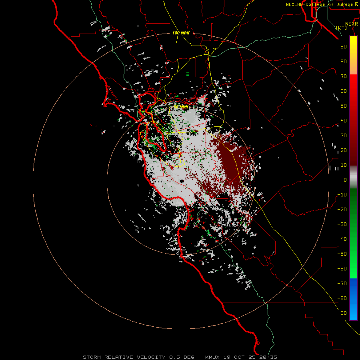Click the KMUX station ID in the caption
This screenshot has height=360, width=360.
(x=212, y=357)
